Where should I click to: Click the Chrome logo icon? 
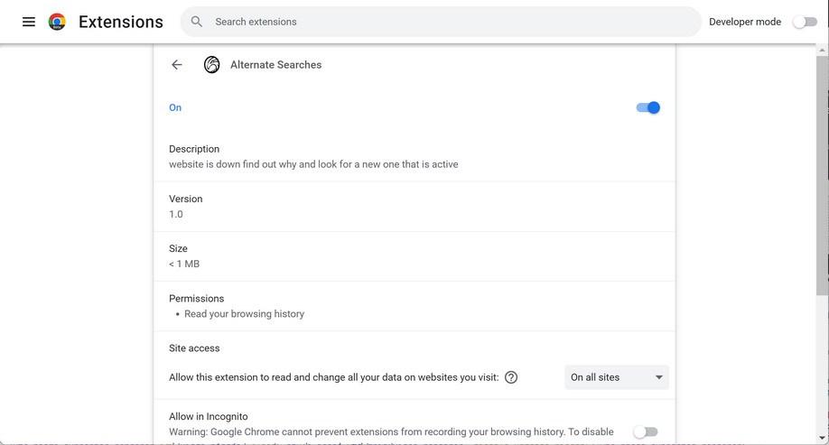[x=57, y=22]
